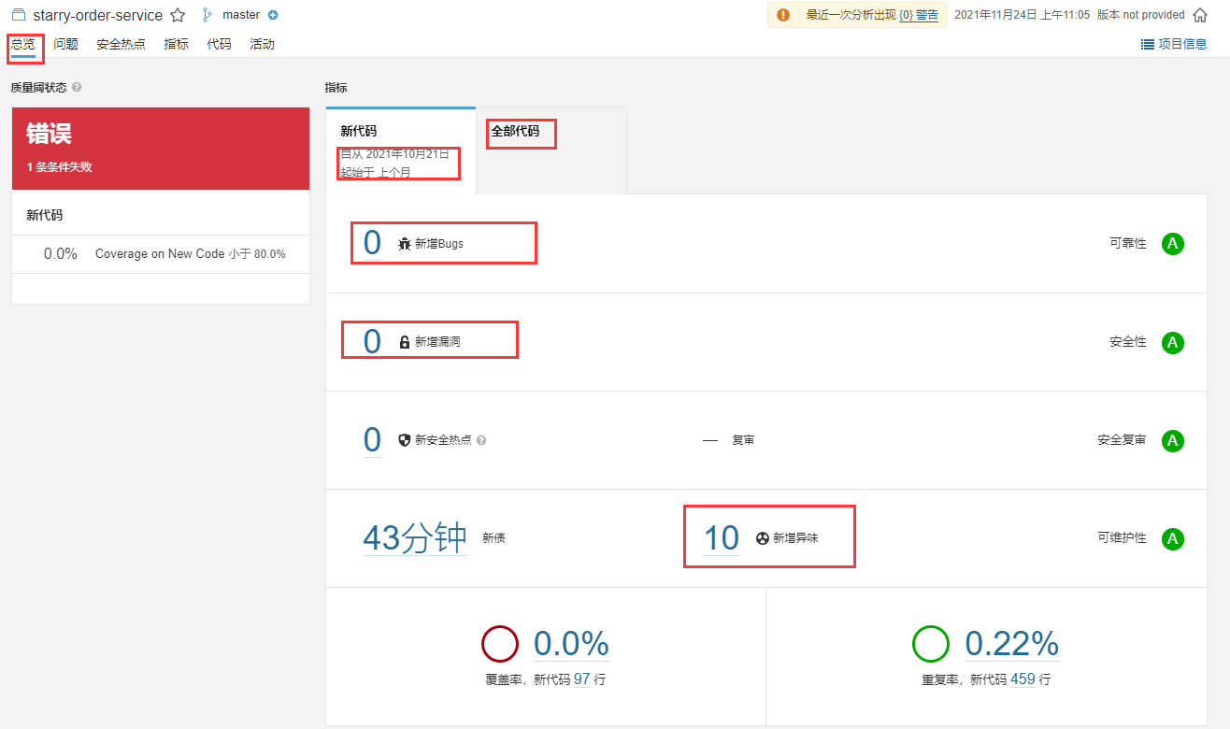
Task: Go to the home page via house icon
Action: coord(1200,15)
